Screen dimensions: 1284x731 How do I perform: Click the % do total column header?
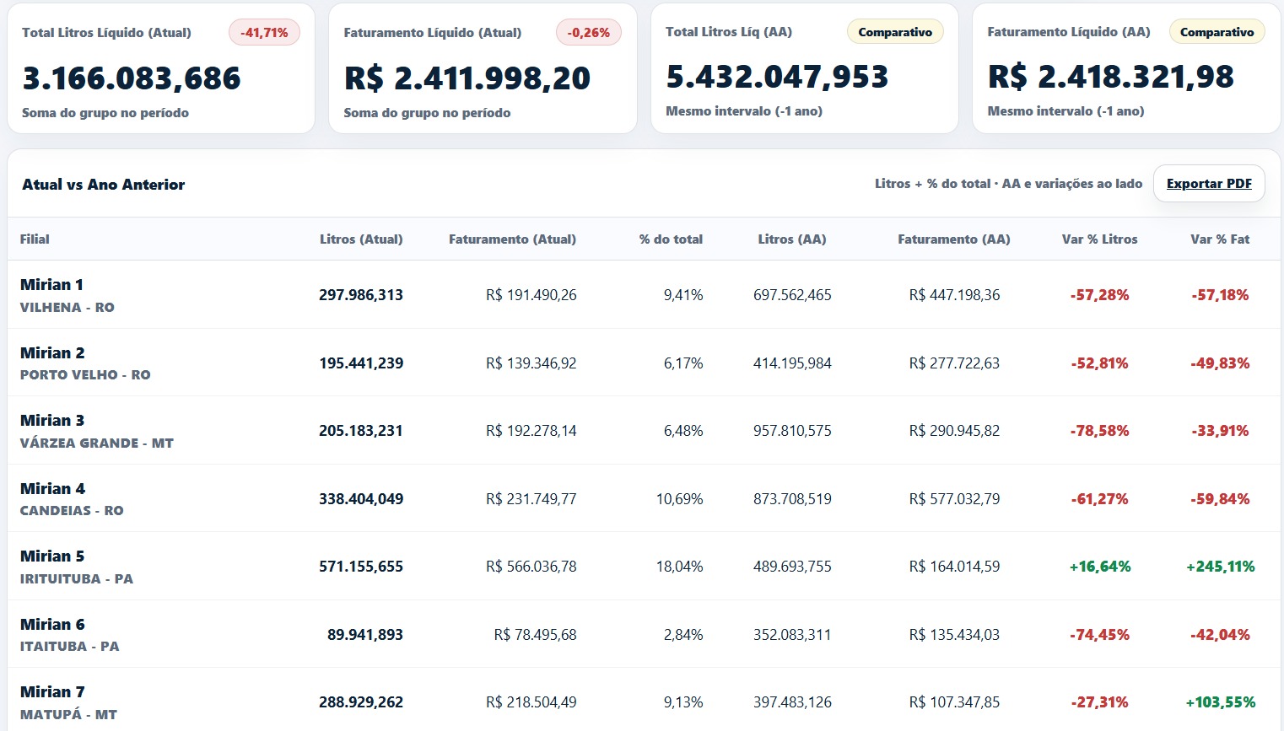(670, 239)
